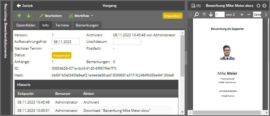Switch to the Datenfelder tab
270x116 pixels.
26,25
